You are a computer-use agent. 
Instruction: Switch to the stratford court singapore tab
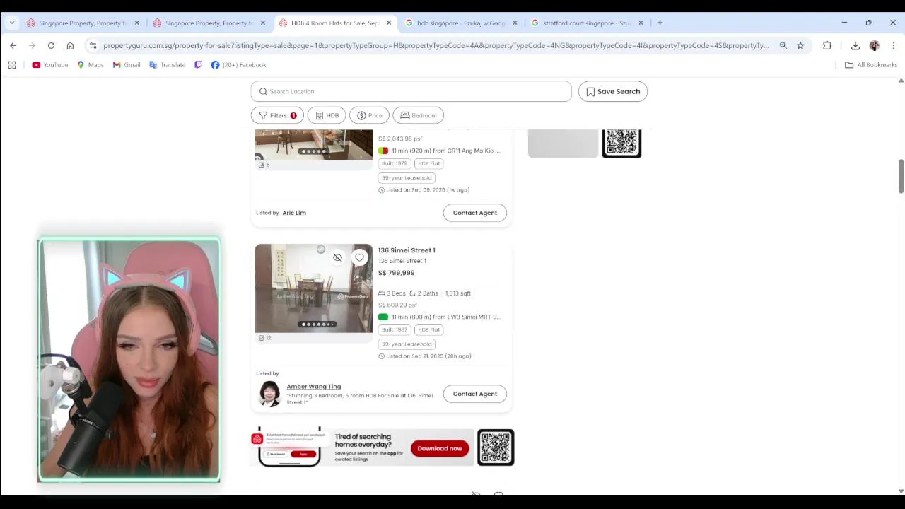click(x=587, y=23)
